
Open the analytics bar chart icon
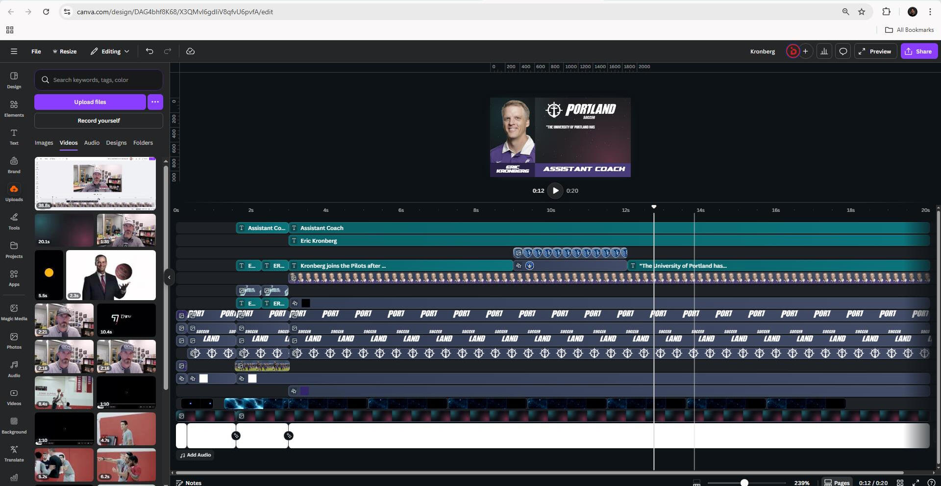tap(824, 51)
